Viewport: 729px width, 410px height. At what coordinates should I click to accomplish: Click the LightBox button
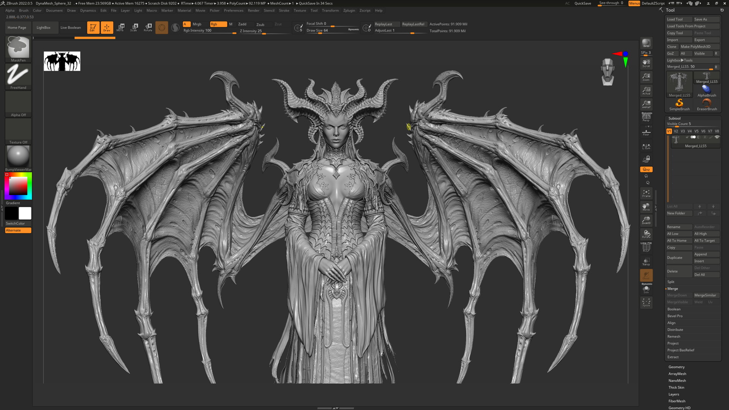pyautogui.click(x=43, y=27)
